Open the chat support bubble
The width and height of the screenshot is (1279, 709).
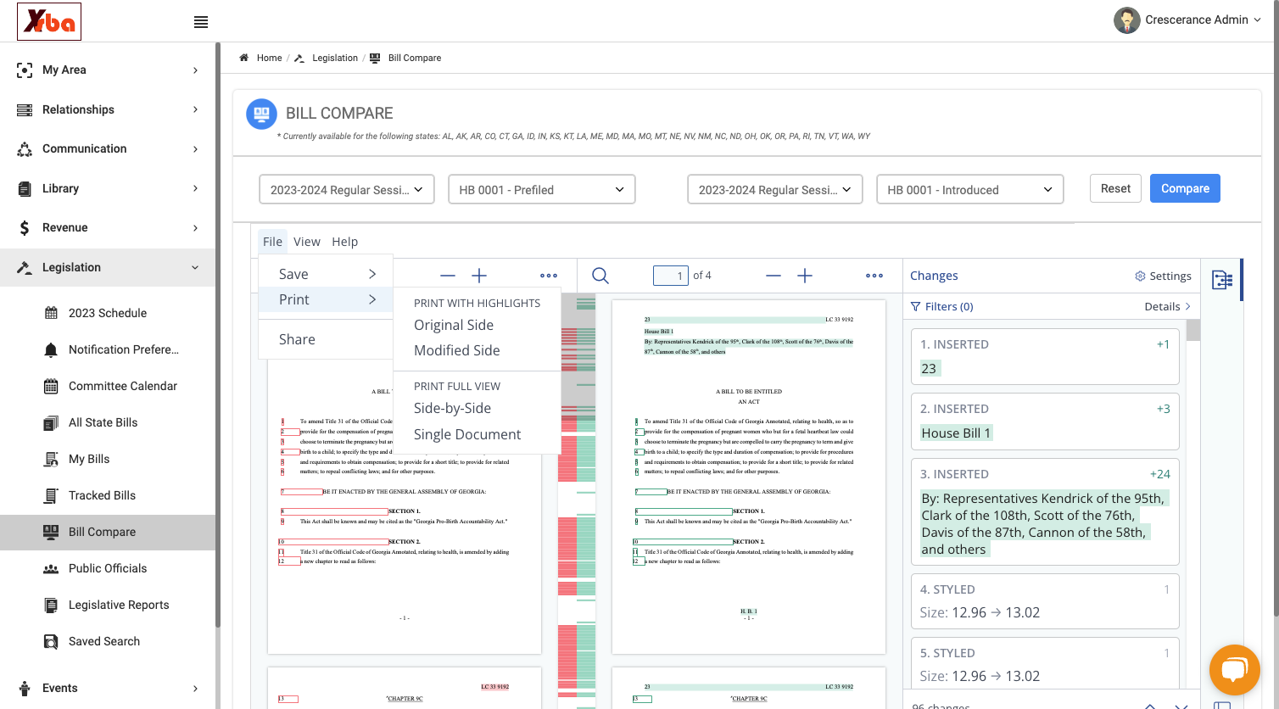coord(1235,670)
